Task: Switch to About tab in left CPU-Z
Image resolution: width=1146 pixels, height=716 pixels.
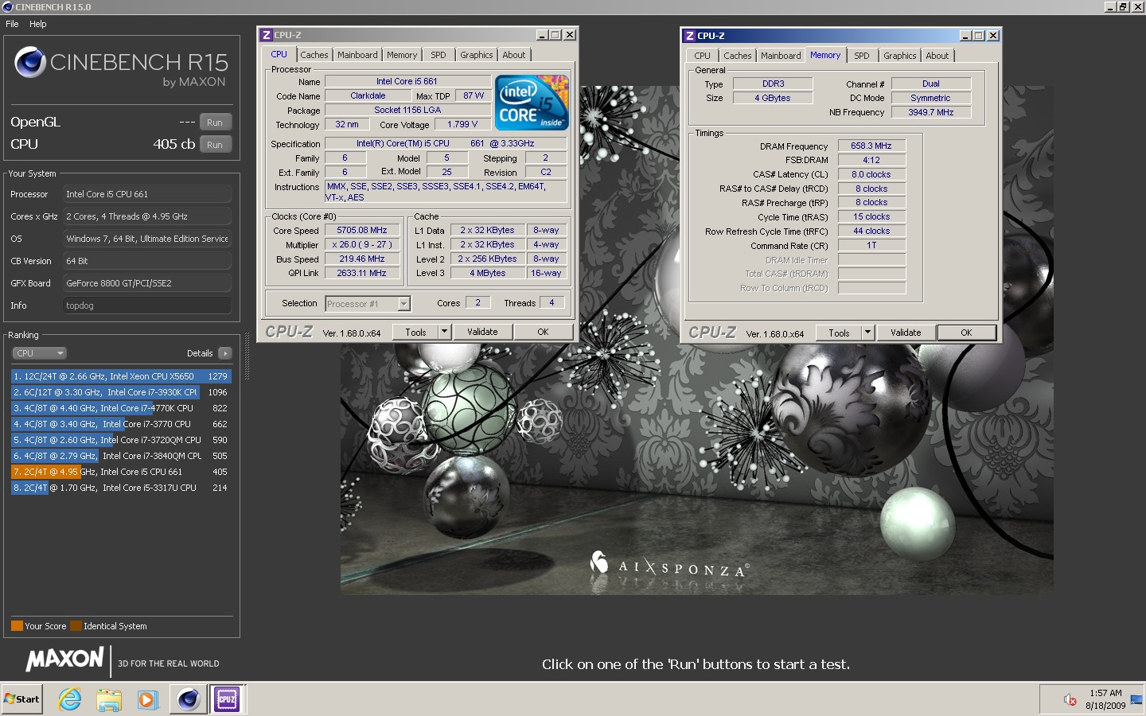Action: [x=514, y=55]
